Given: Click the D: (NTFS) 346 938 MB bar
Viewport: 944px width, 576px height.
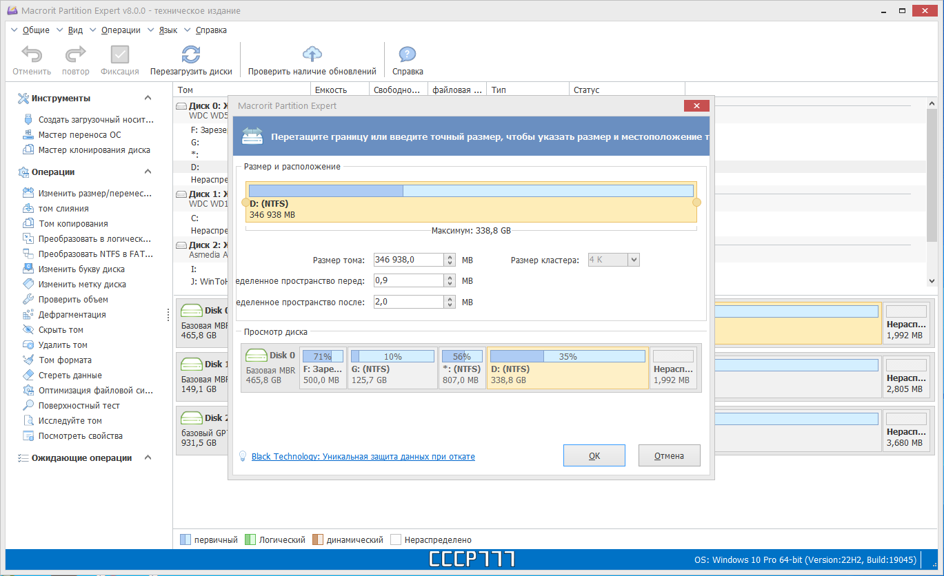Looking at the screenshot, I should [x=471, y=202].
